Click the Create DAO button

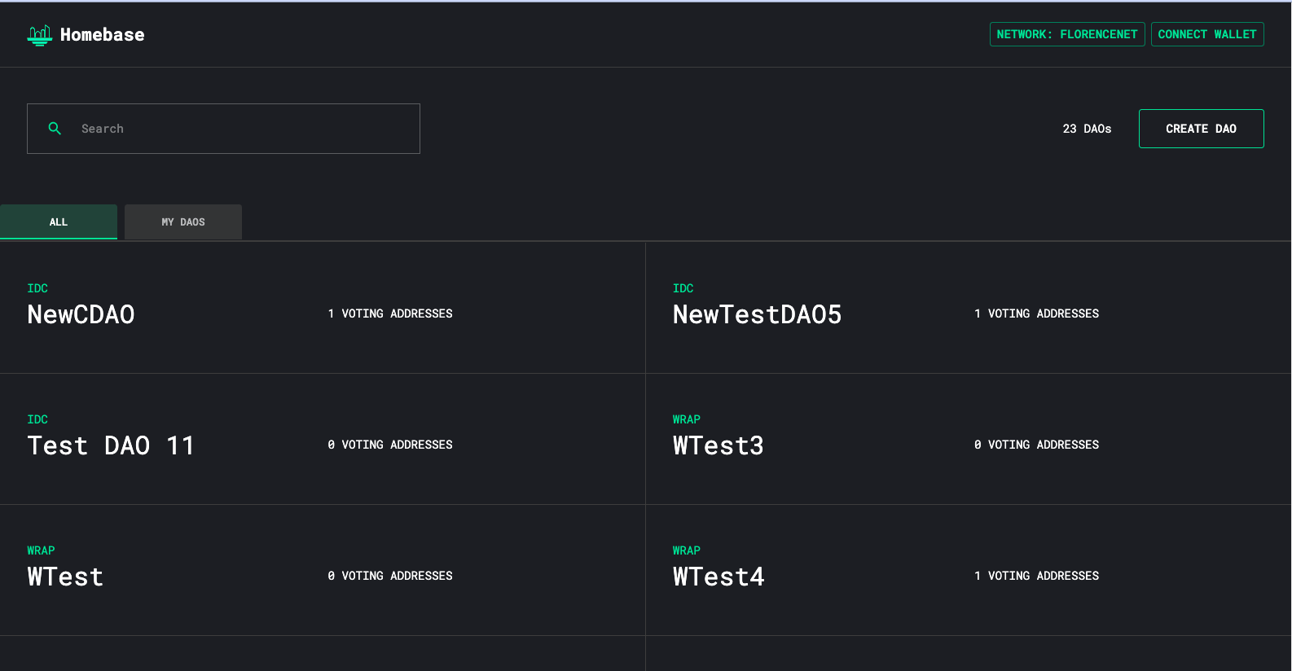tap(1201, 129)
